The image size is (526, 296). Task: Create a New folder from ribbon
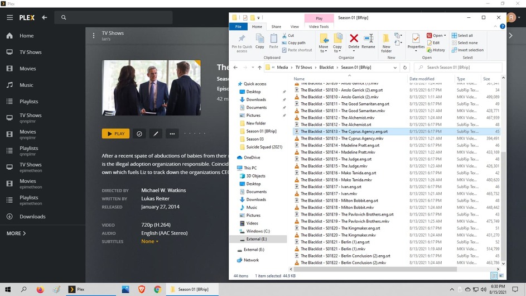pos(386,43)
